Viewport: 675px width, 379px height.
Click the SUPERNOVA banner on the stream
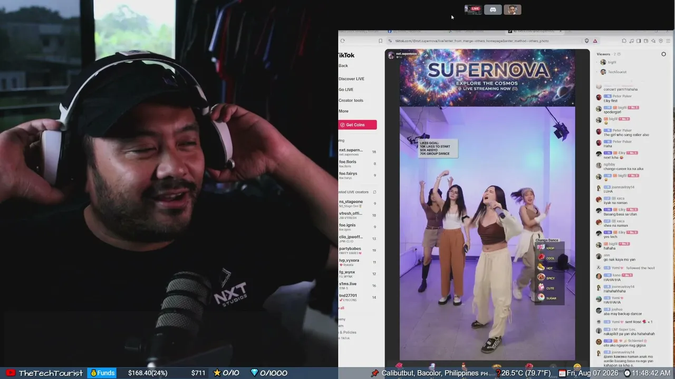(x=487, y=77)
